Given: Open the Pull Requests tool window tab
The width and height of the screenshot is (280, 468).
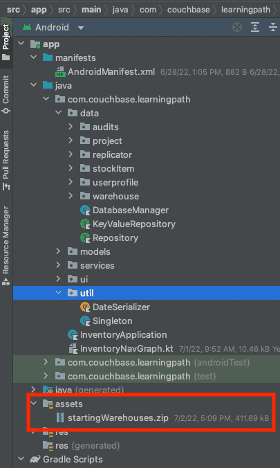Looking at the screenshot, I should click(6, 161).
